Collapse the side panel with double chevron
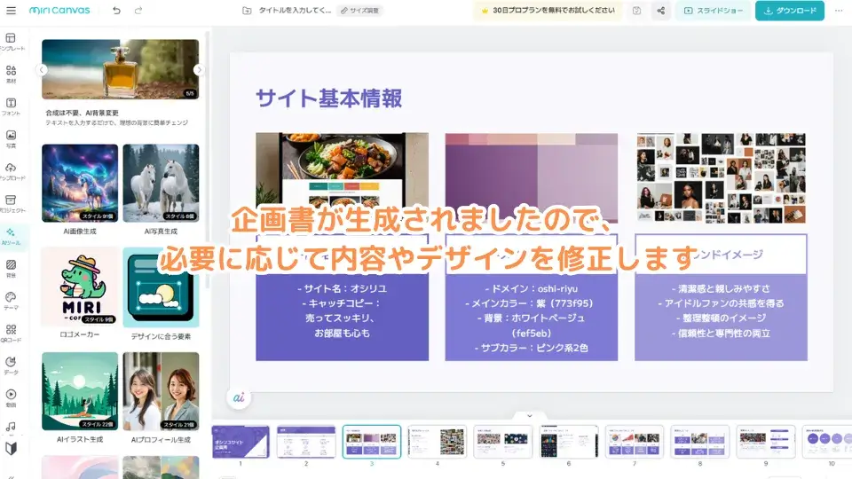This screenshot has height=479, width=852. [x=11, y=476]
